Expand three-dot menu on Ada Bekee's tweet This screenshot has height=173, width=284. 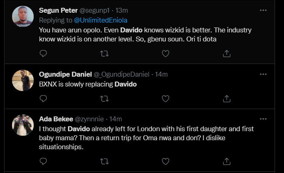click(x=263, y=119)
